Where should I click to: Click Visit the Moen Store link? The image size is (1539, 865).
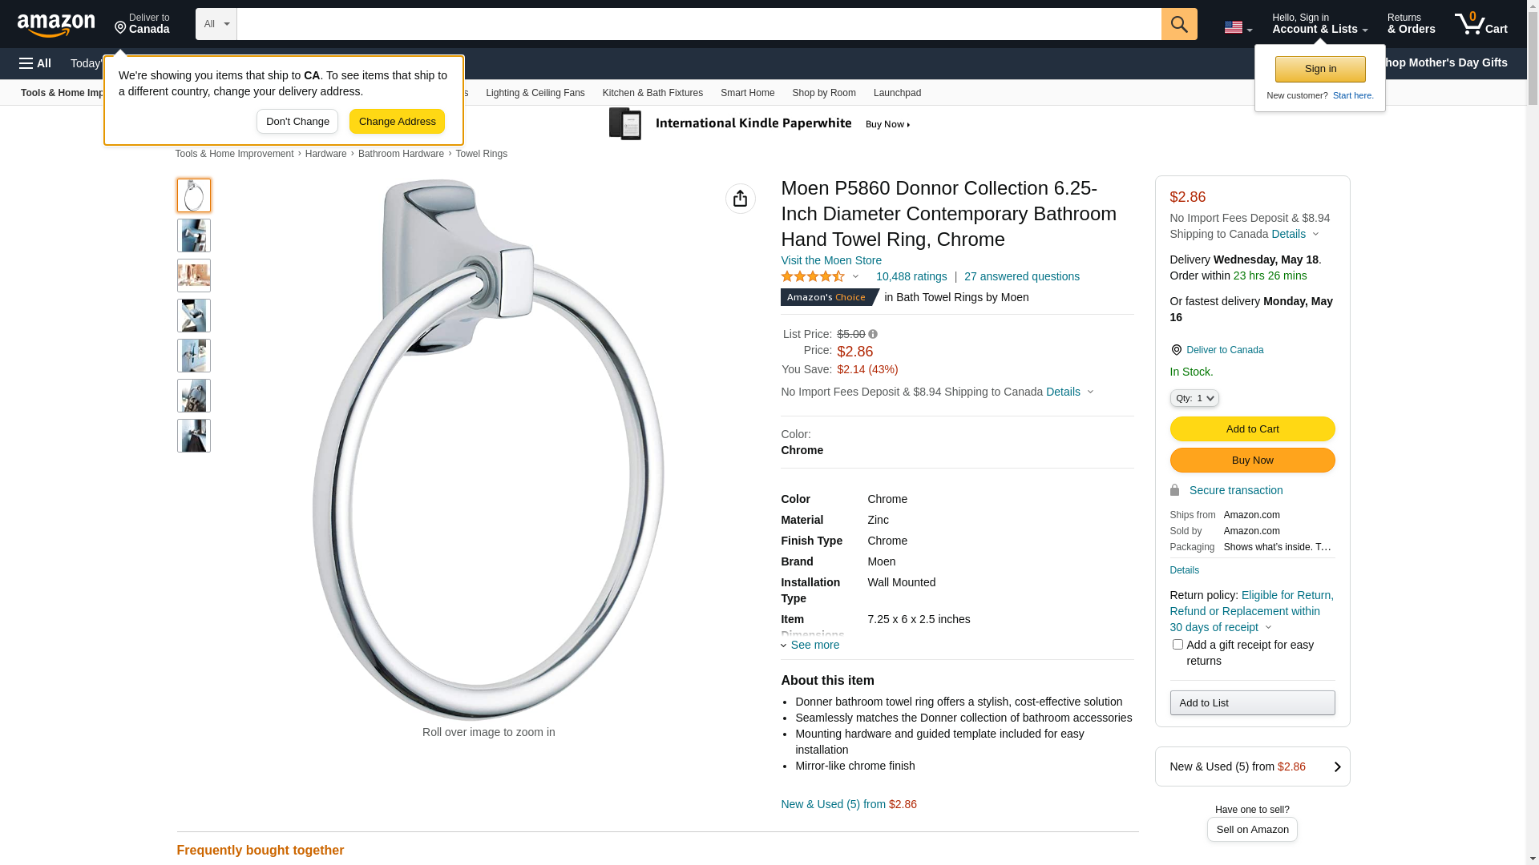pyautogui.click(x=830, y=260)
